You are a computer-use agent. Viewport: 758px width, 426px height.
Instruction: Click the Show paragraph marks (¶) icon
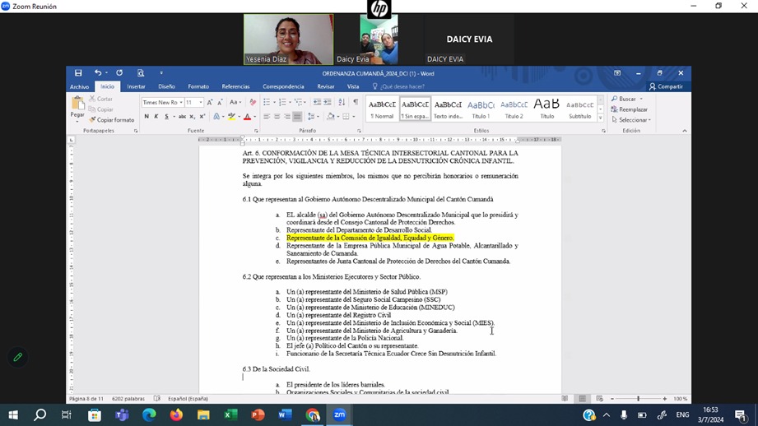(x=356, y=103)
